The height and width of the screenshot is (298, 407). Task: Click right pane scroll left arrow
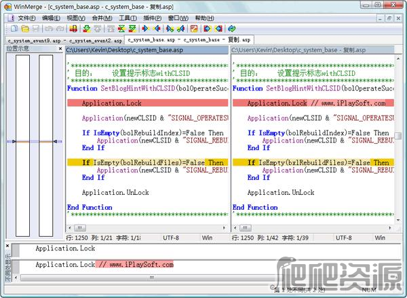coord(235,228)
